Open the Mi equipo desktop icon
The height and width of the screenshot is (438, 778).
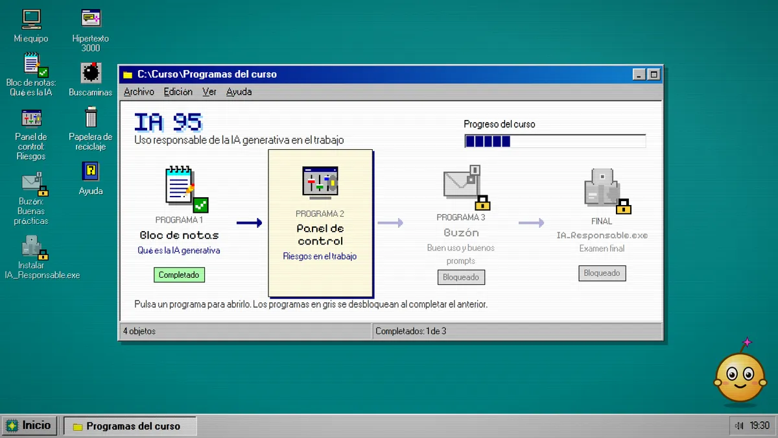click(31, 26)
